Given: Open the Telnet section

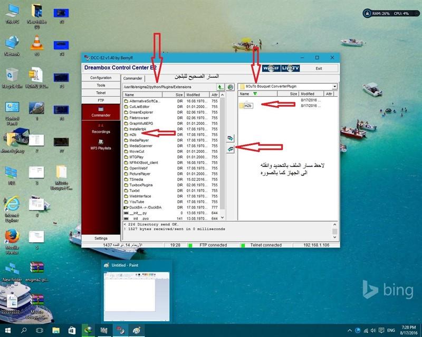Looking at the screenshot, I should point(101,93).
